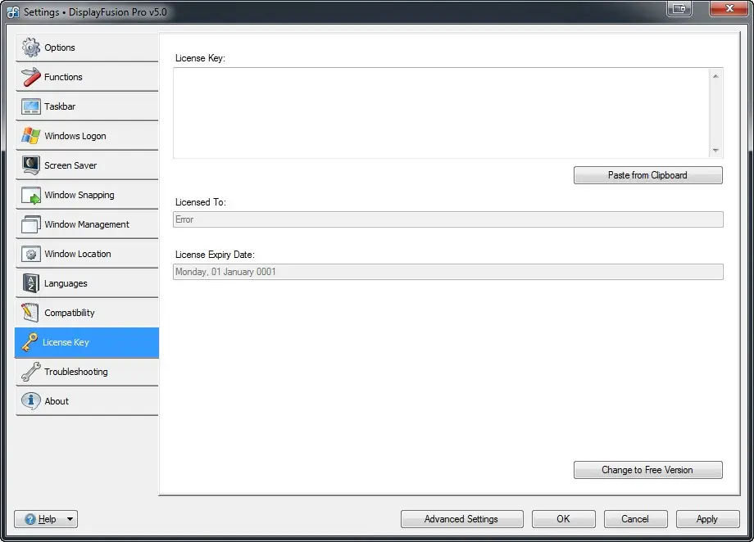Click the Window Snapping arrow icon

pyautogui.click(x=31, y=195)
